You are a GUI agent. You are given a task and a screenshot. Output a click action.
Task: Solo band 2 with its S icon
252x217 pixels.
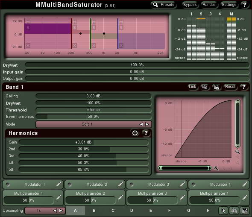(74, 28)
